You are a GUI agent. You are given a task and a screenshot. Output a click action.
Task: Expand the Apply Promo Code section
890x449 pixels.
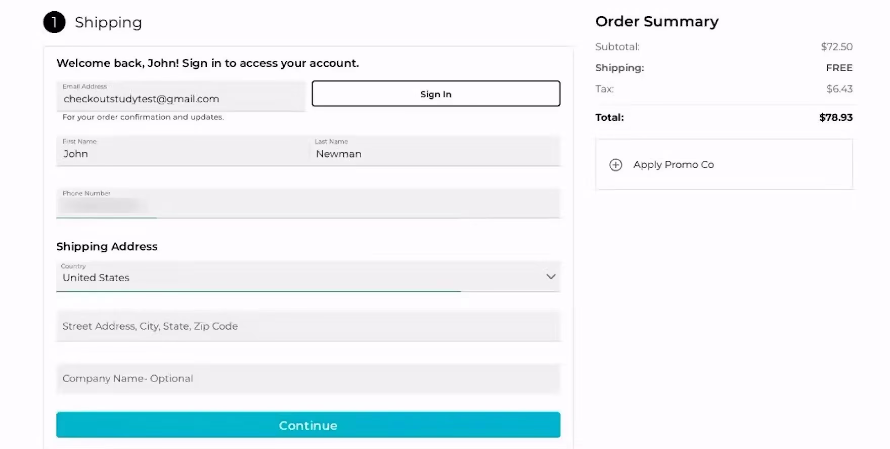click(x=673, y=165)
